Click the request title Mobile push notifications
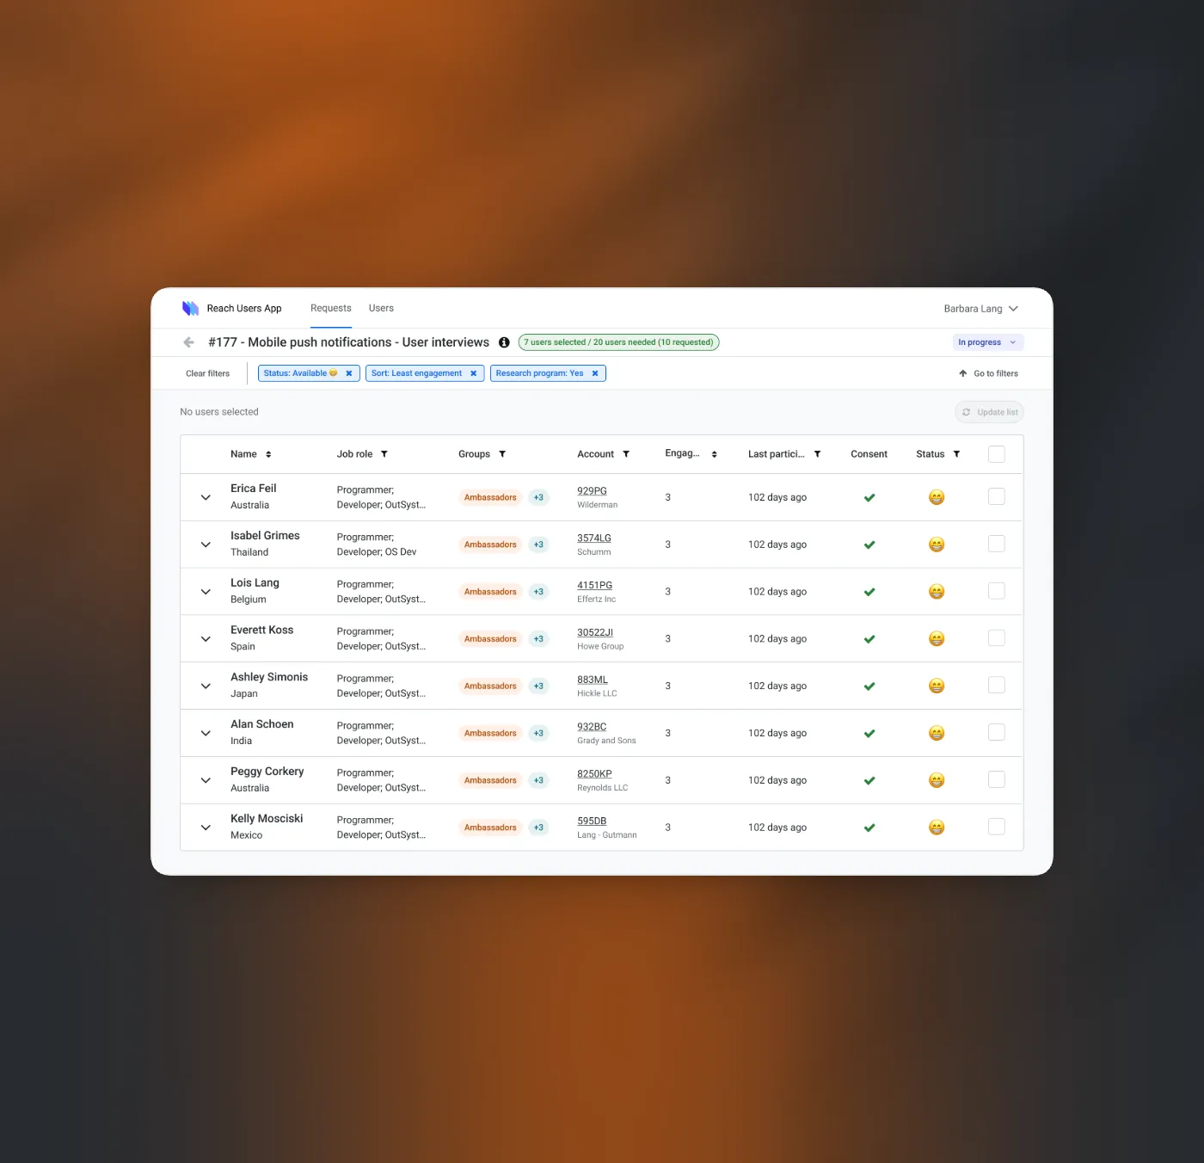Viewport: 1204px width, 1163px height. (348, 342)
